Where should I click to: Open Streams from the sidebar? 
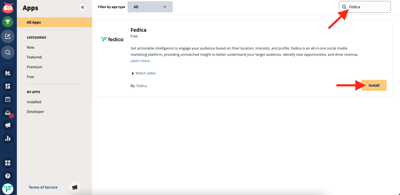[8, 73]
